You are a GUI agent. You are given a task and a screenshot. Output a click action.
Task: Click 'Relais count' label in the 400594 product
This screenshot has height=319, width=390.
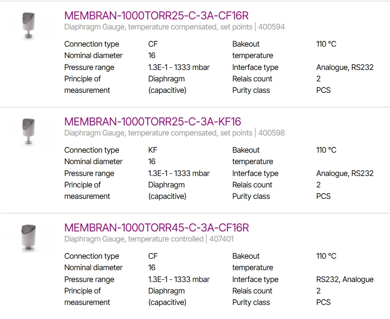(x=252, y=79)
